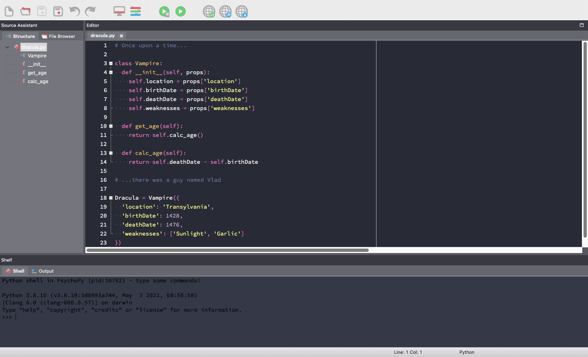This screenshot has height=357, width=588.
Task: Click the editor horizontal scrollbar
Action: coord(227,250)
